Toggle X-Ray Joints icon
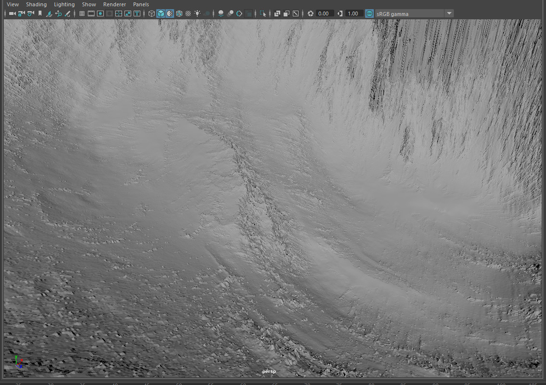Screen dimensions: 546x385 [296, 14]
